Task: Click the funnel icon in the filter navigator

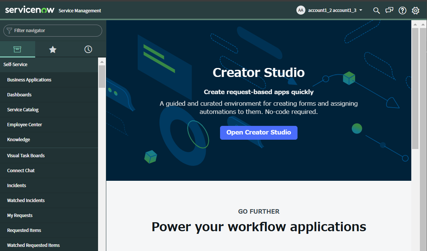Action: pyautogui.click(x=9, y=31)
